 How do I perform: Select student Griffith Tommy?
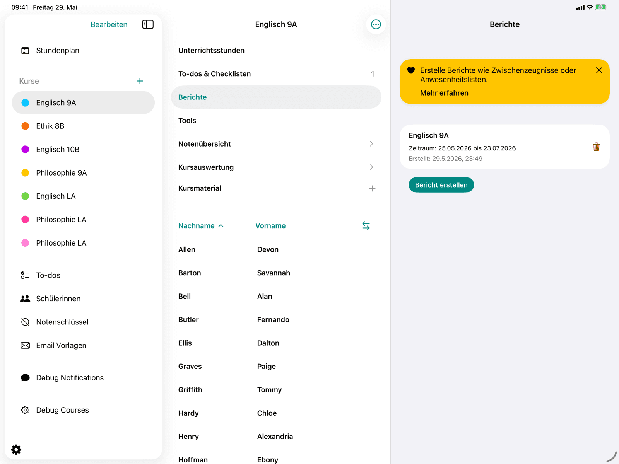(276, 390)
